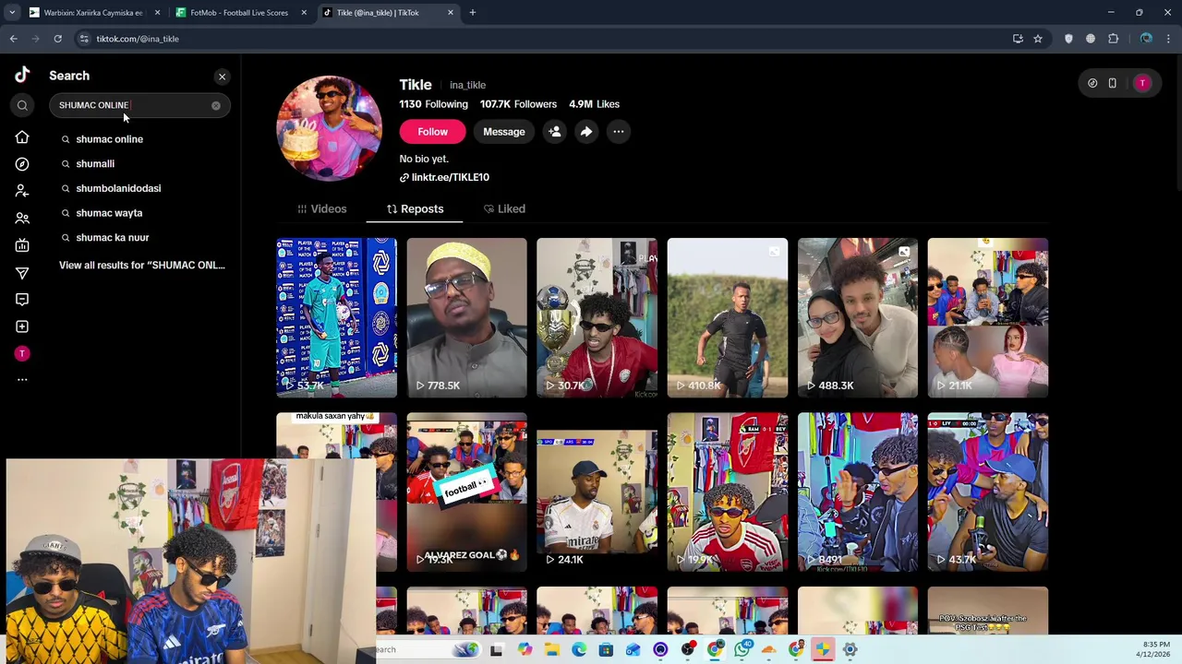
Task: Switch to the Videos tab
Action: pyautogui.click(x=321, y=209)
